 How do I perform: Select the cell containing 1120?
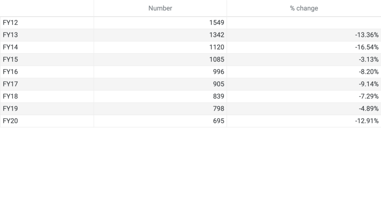click(217, 47)
